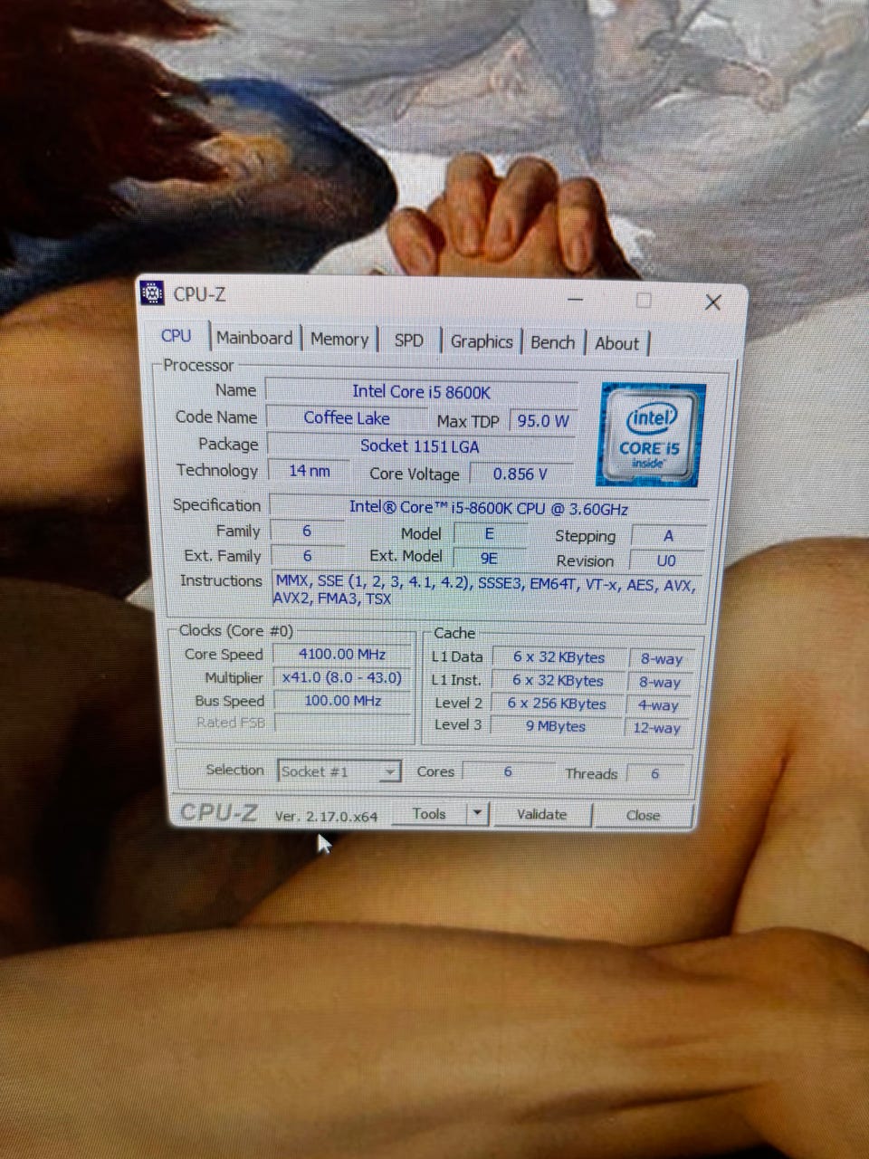Click the version text 'Ver. 2.17.0.x64'
The height and width of the screenshot is (1159, 869).
click(x=327, y=816)
